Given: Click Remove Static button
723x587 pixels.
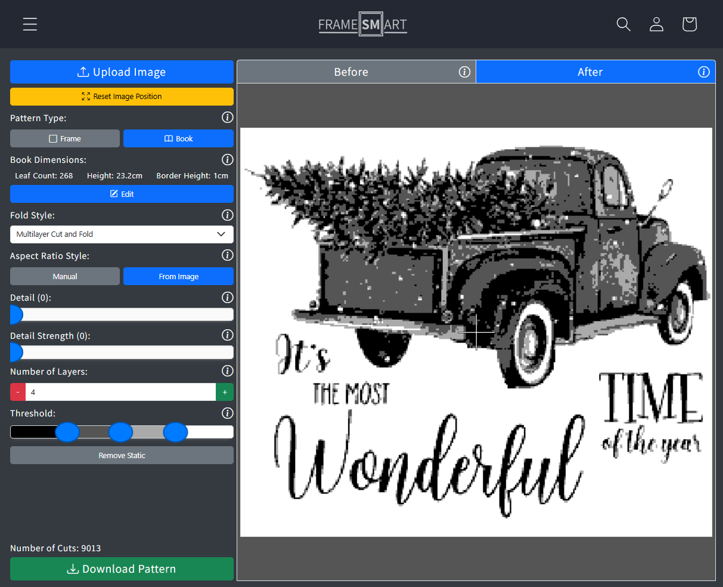Looking at the screenshot, I should pyautogui.click(x=122, y=455).
